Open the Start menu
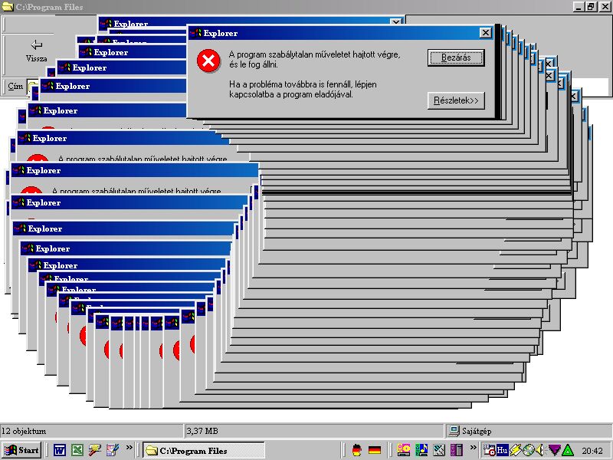 point(21,450)
